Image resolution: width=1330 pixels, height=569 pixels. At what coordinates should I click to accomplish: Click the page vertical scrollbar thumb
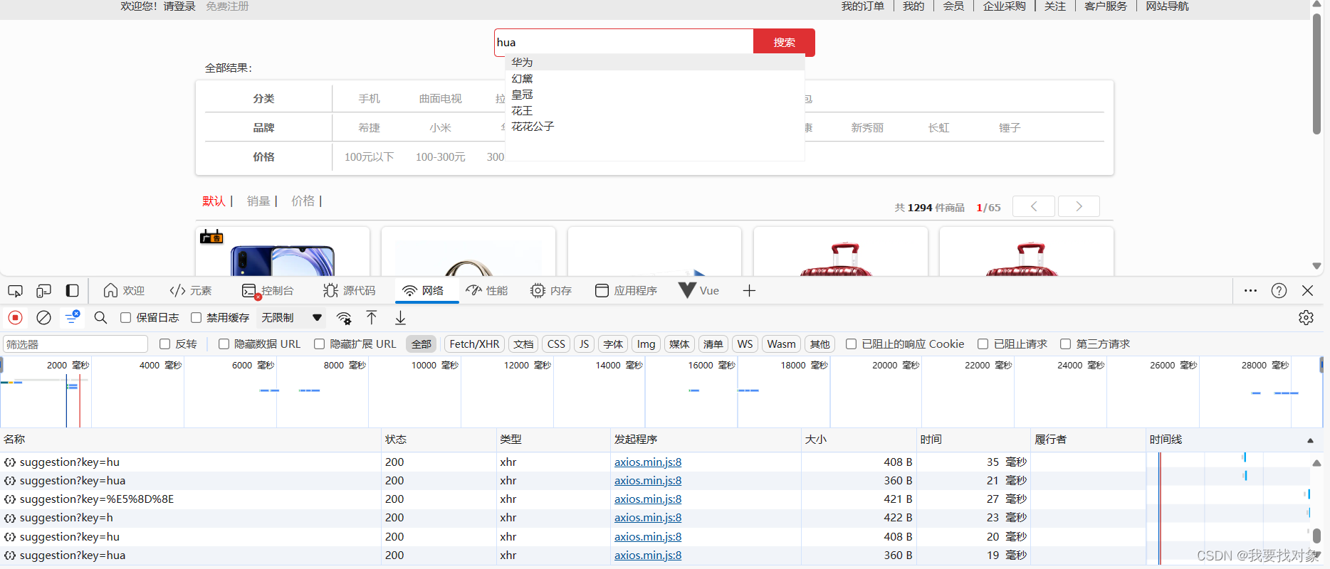pyautogui.click(x=1316, y=73)
